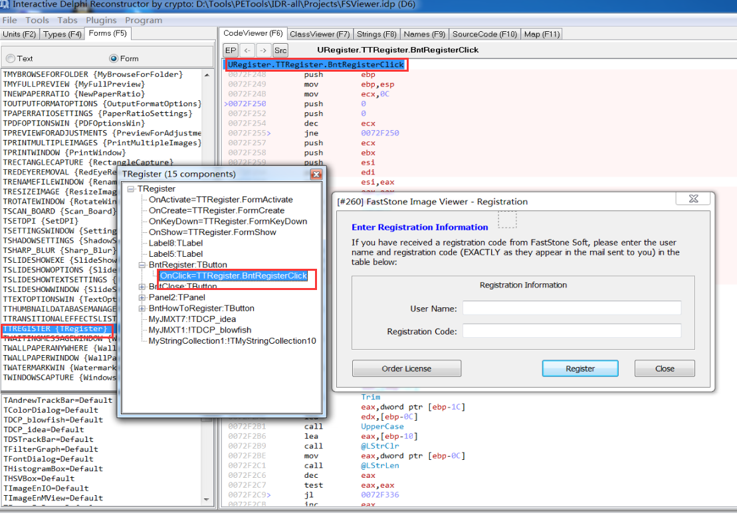Switch to Forms (F5) tab
Image resolution: width=737 pixels, height=515 pixels.
tap(108, 33)
